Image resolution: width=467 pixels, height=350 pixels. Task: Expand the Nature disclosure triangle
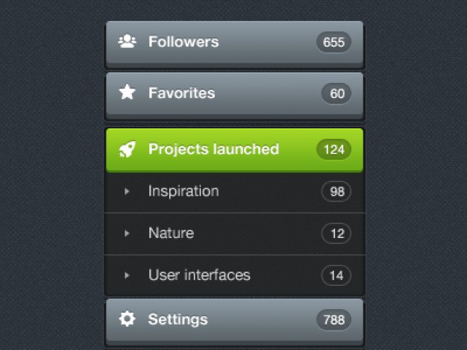(127, 234)
